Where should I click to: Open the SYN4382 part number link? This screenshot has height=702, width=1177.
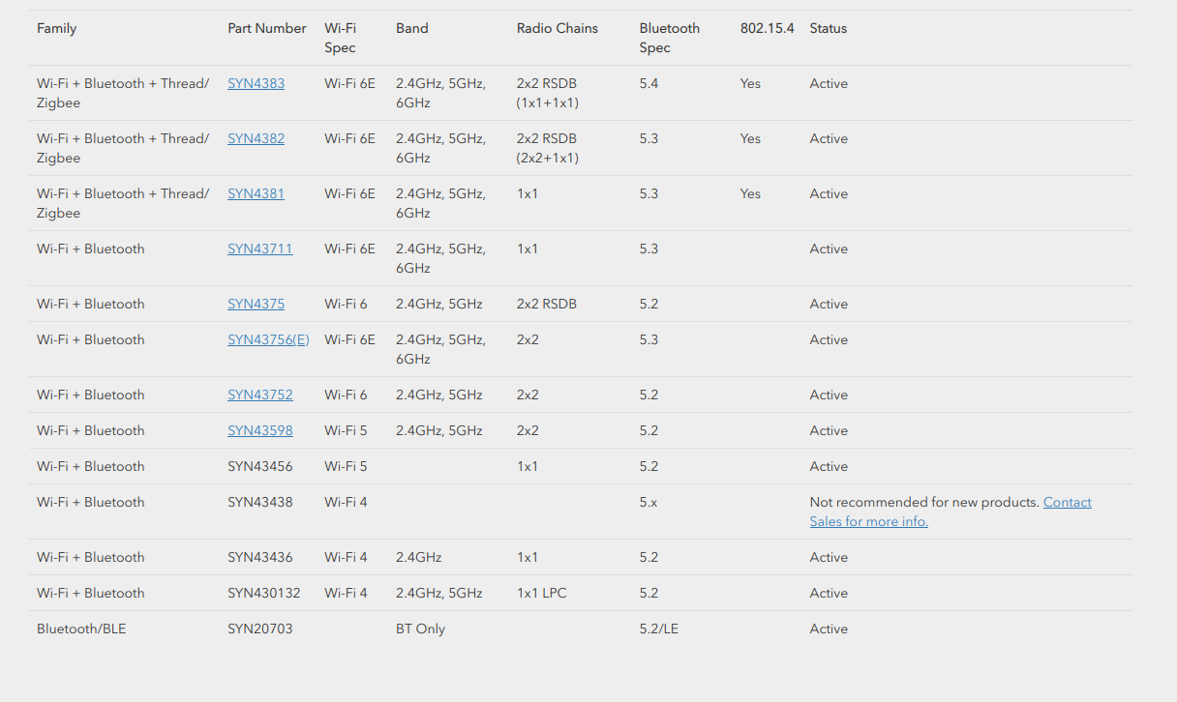point(256,138)
